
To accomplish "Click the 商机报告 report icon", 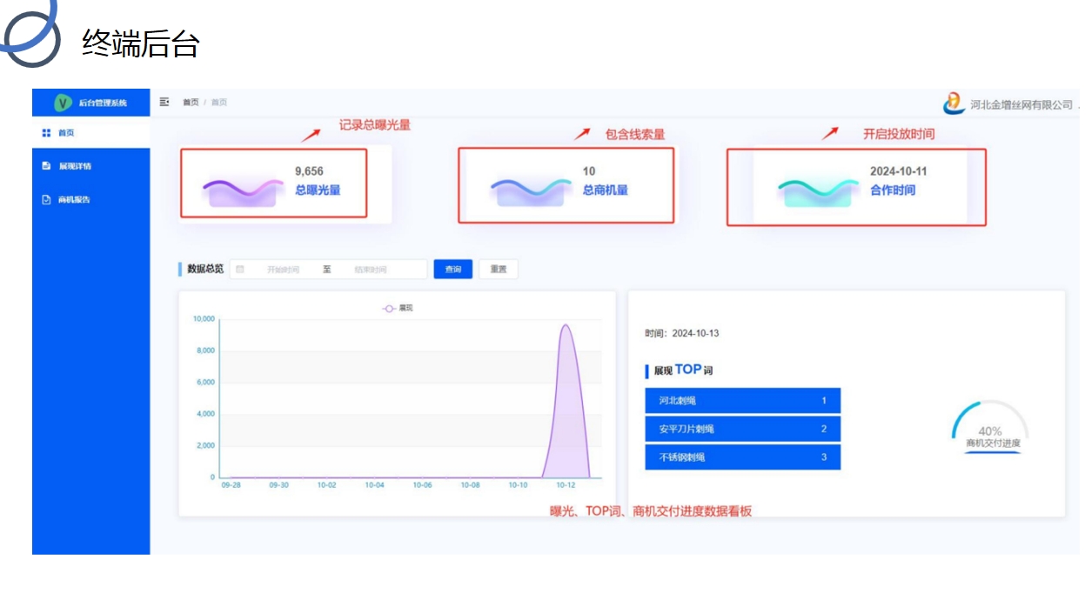I will coord(47,199).
